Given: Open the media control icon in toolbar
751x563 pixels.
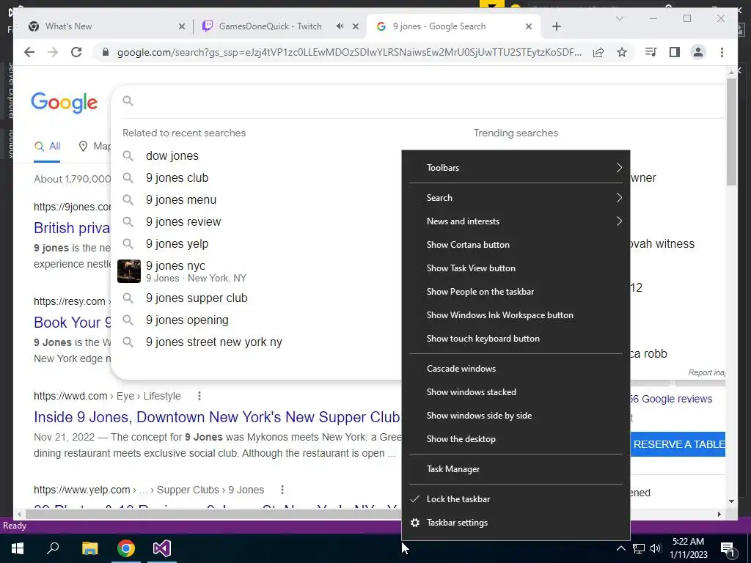Looking at the screenshot, I should pyautogui.click(x=651, y=52).
